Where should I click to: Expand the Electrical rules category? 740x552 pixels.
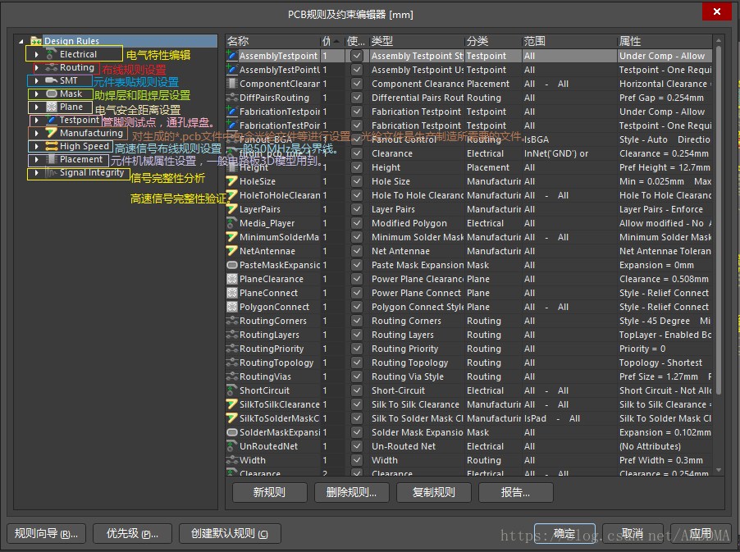coord(36,54)
